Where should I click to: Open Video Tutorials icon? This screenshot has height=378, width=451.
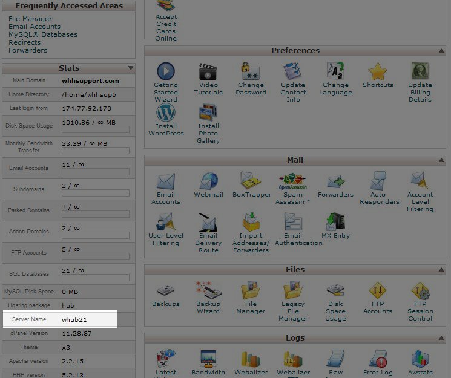point(208,72)
